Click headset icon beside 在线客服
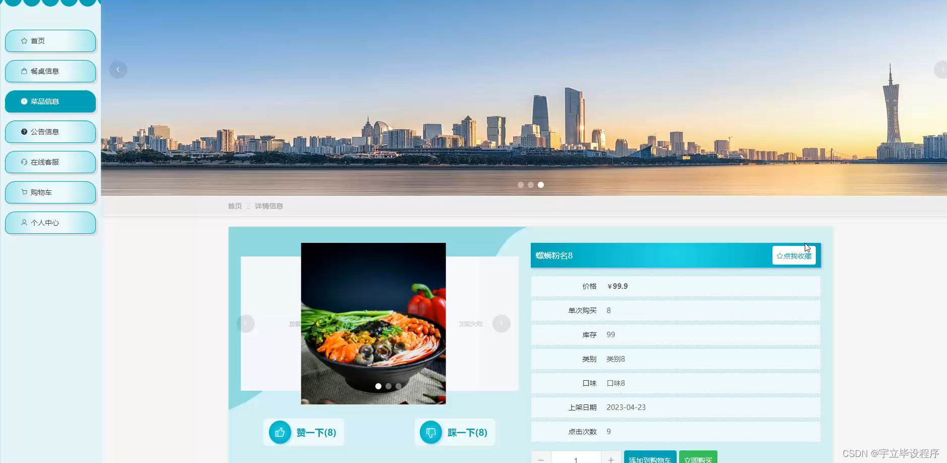Screen dimensions: 947x463 tap(24, 162)
